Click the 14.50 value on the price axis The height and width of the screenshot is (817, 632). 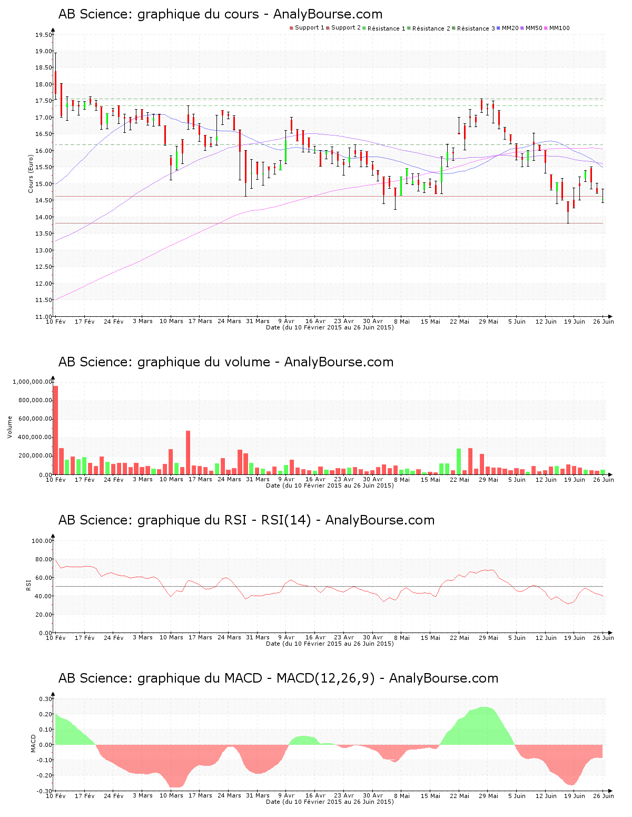44,200
